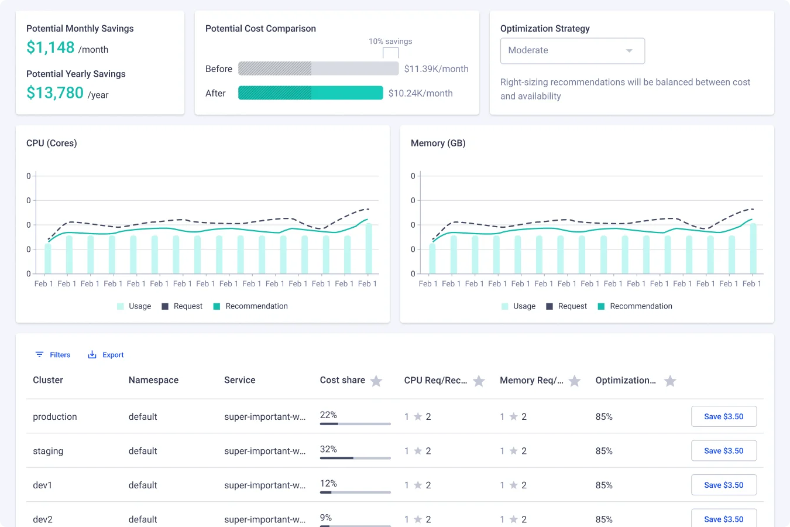Click the Optimization Strategy dropdown arrow
The height and width of the screenshot is (527, 790).
pos(629,51)
